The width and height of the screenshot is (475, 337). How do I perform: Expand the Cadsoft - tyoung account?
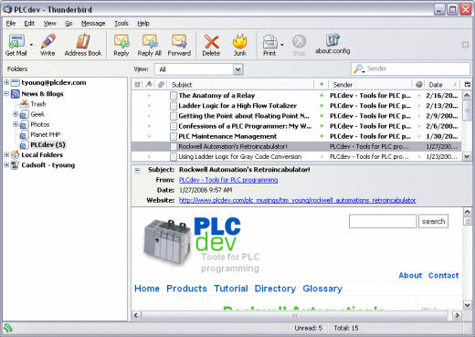click(6, 165)
